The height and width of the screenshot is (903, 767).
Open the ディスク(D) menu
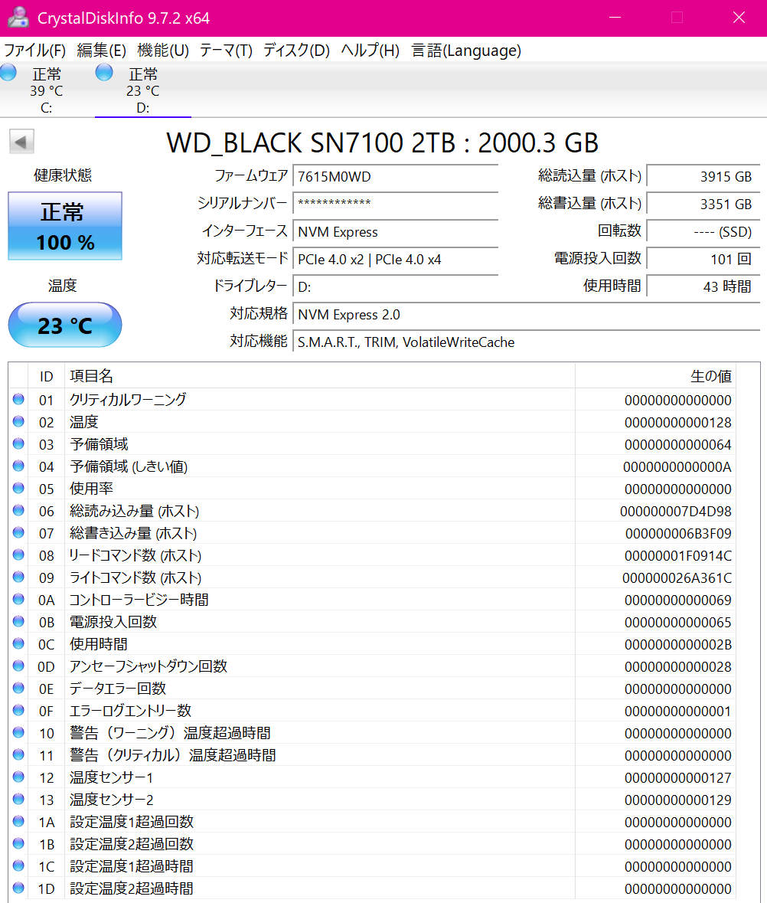click(x=296, y=51)
